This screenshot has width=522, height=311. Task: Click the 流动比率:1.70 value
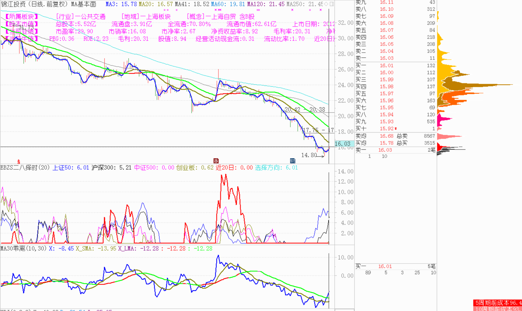click(284, 39)
